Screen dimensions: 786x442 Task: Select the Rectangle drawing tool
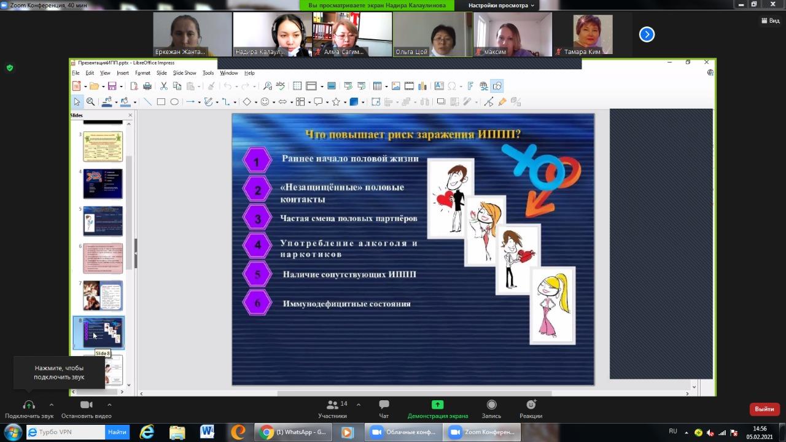(161, 102)
